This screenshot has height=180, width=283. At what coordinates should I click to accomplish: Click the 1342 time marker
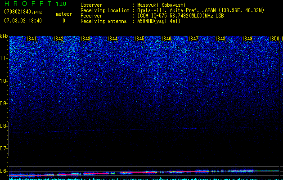click(x=58, y=39)
